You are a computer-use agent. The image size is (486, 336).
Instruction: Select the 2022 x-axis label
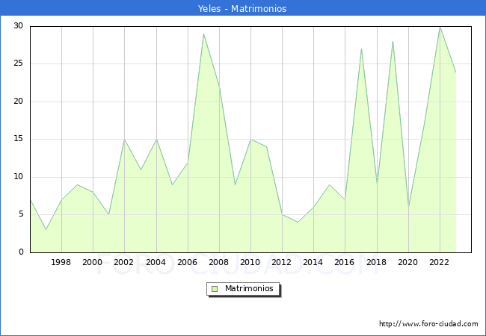click(439, 262)
